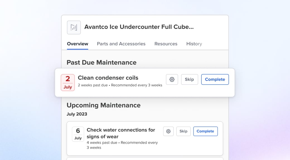Viewport: 290px width, 160px height.
Task: Switch to the Overview tab
Action: 78,44
